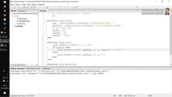This screenshot has width=172, height=97.
Task: Select shipUp.png in project tree
Action: 23,19
